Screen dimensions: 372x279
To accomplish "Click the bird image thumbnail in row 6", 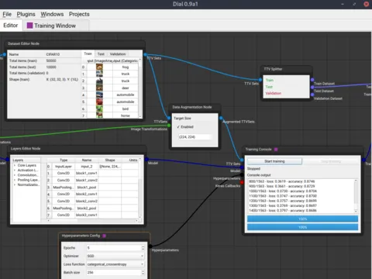I will [x=99, y=108].
